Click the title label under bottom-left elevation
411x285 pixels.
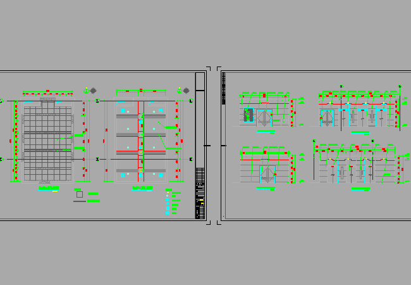pyautogui.click(x=266, y=188)
